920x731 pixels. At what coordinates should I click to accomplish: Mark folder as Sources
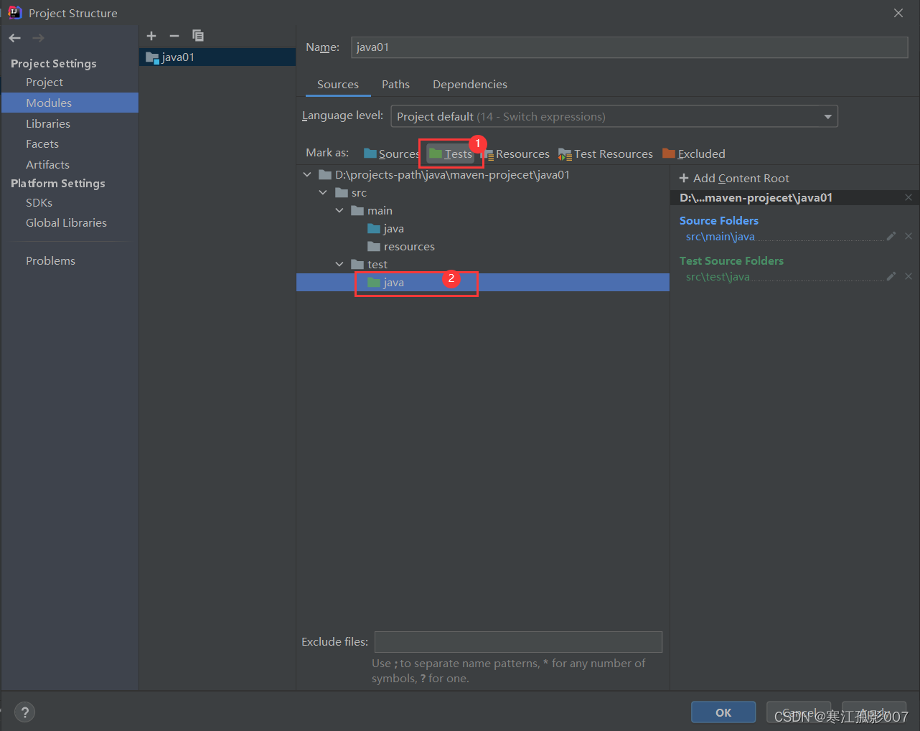[x=391, y=154]
